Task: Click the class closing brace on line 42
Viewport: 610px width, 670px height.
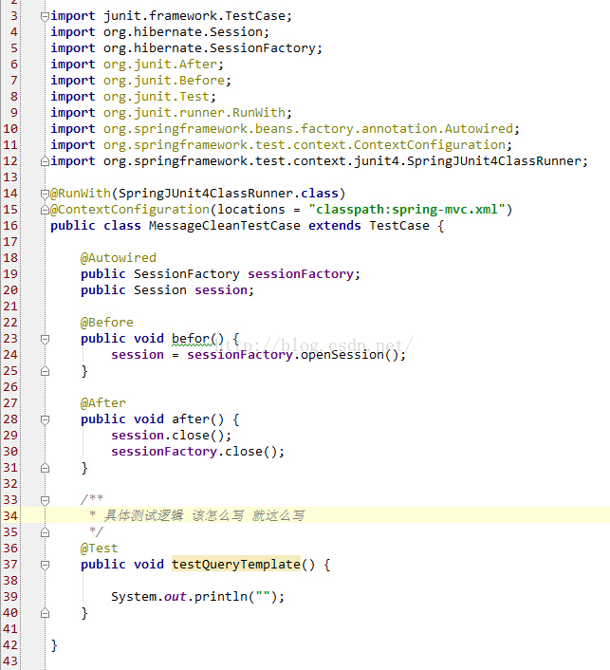Action: coord(54,645)
